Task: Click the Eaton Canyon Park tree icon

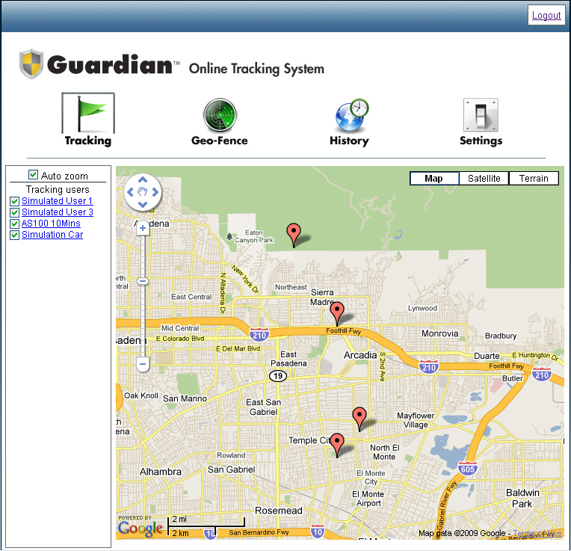Action: (x=229, y=237)
